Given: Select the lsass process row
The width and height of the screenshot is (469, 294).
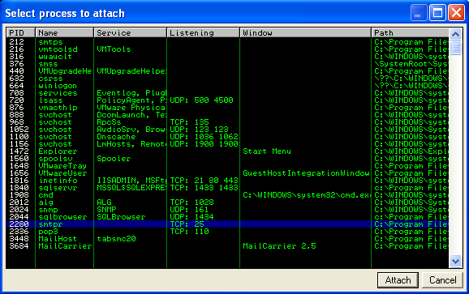Looking at the screenshot, I should [x=227, y=100].
